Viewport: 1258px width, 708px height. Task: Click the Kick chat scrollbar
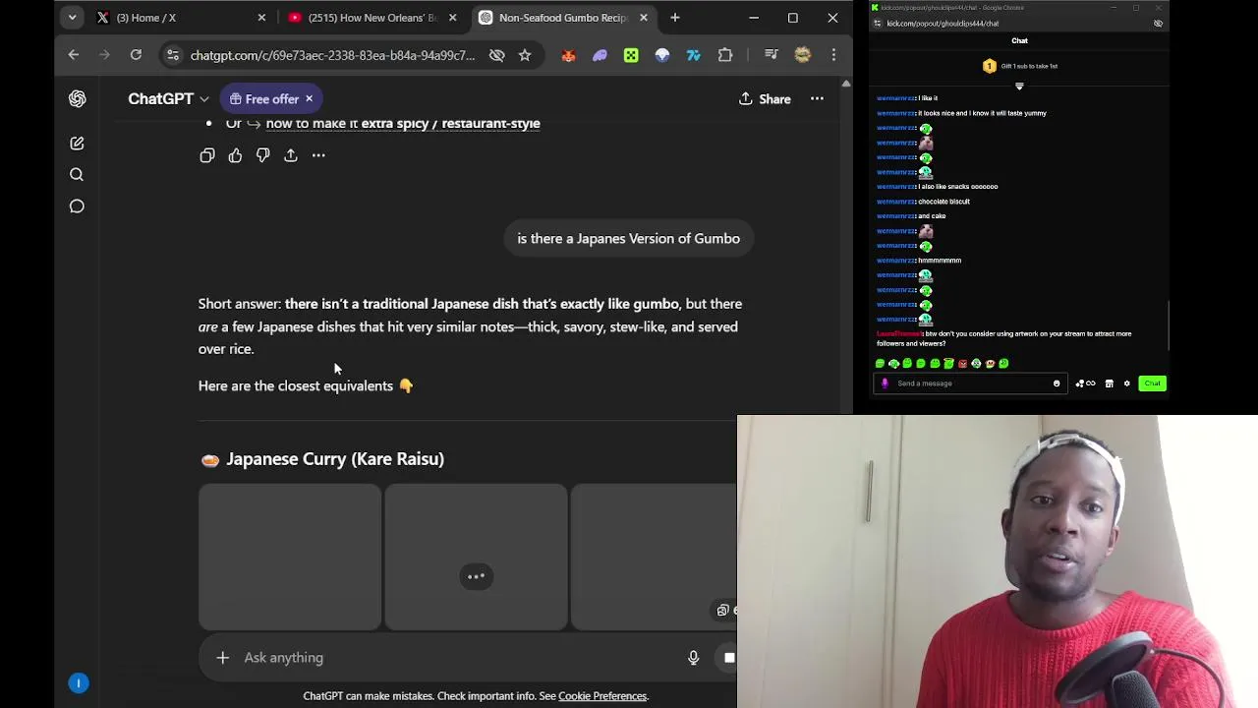point(1168,324)
